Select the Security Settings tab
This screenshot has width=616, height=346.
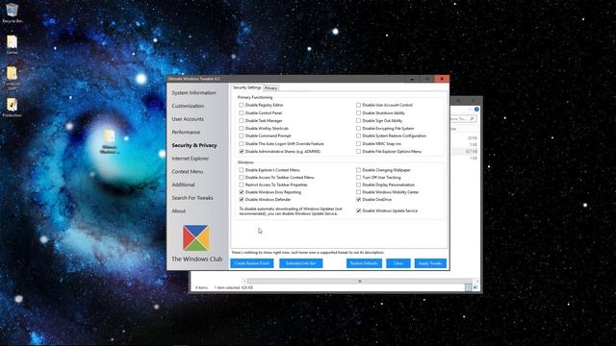[246, 87]
